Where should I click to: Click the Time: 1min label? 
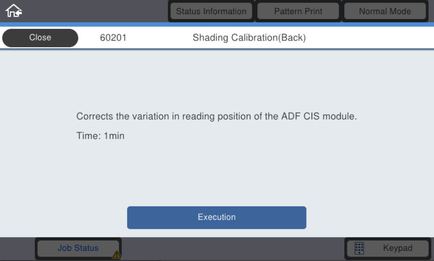pyautogui.click(x=100, y=136)
